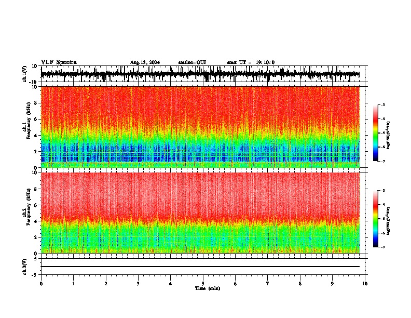
Task: Click the flat ch.3 voltage line trace
Action: [200, 267]
